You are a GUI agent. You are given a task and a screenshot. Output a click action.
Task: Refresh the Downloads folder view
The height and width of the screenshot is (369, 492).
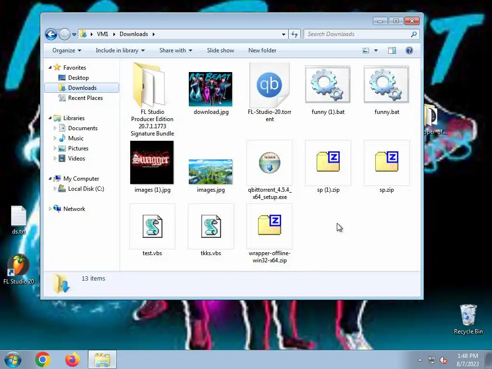(x=295, y=34)
